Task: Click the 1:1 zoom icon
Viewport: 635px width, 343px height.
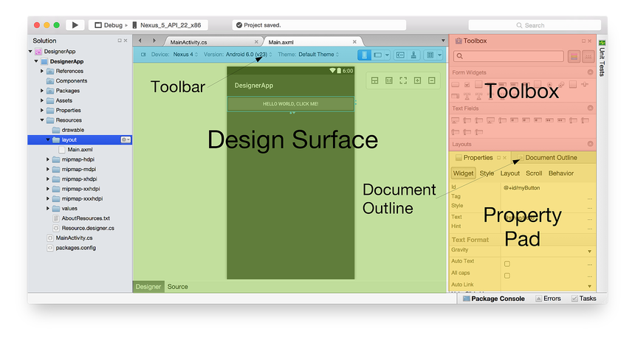Action: coord(389,81)
